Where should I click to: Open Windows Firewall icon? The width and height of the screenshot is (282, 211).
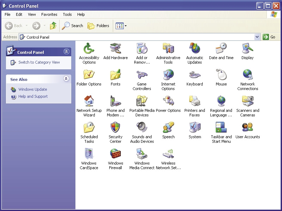tap(116, 154)
